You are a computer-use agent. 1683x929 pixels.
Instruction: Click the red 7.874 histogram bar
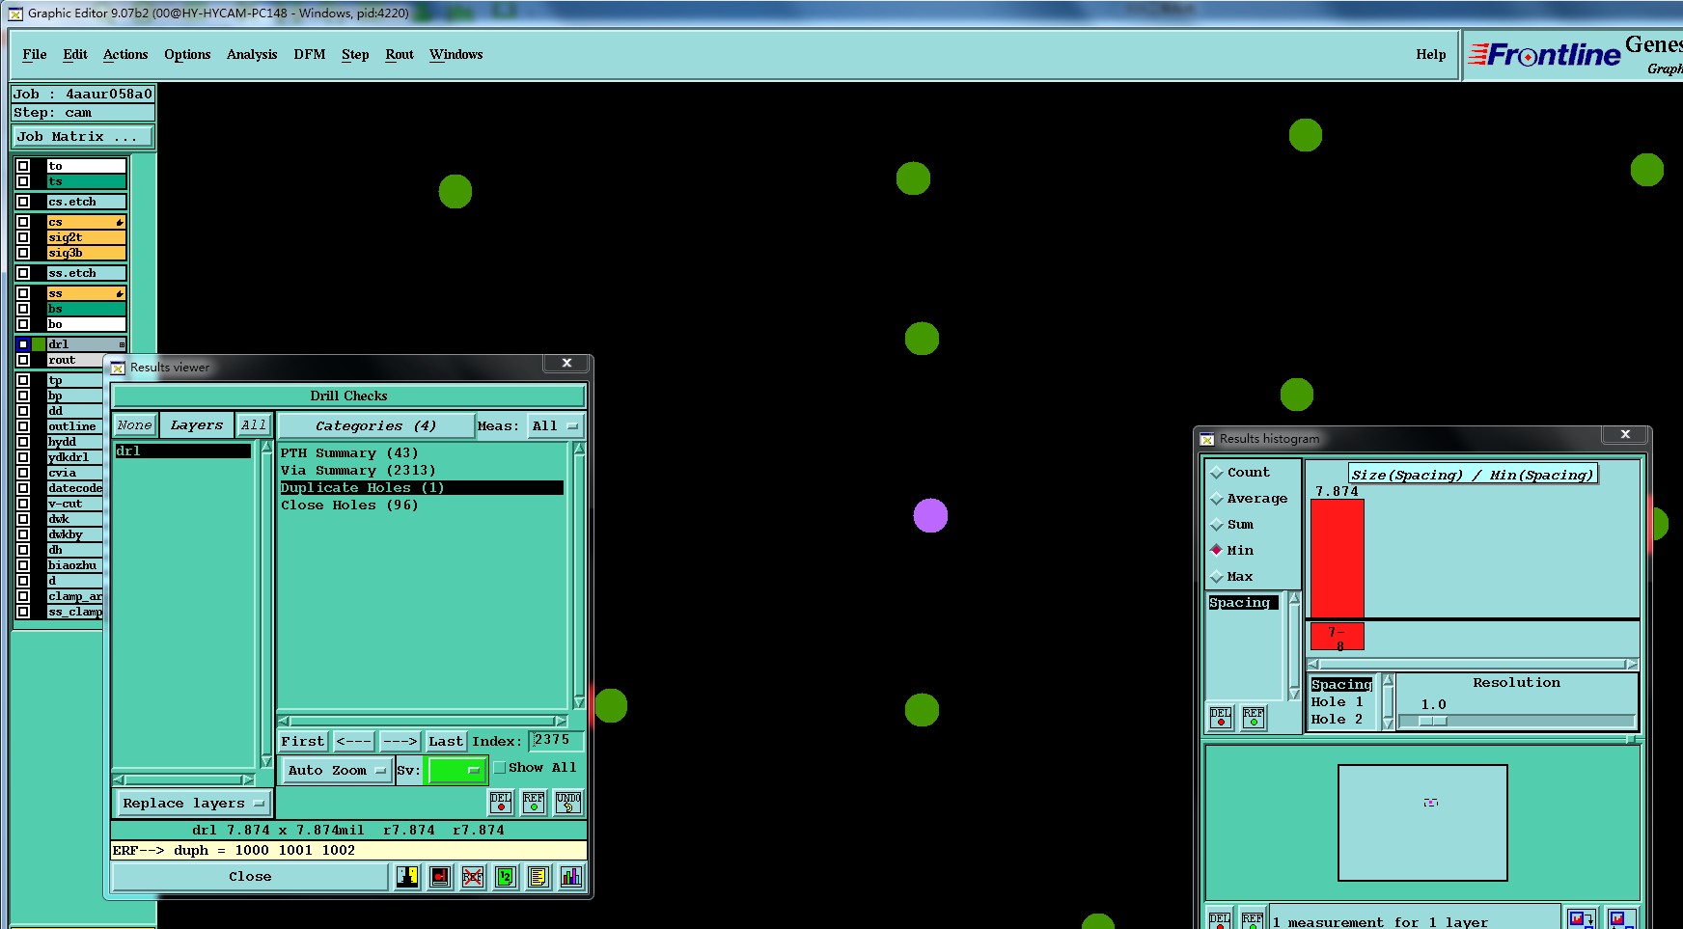tap(1338, 558)
